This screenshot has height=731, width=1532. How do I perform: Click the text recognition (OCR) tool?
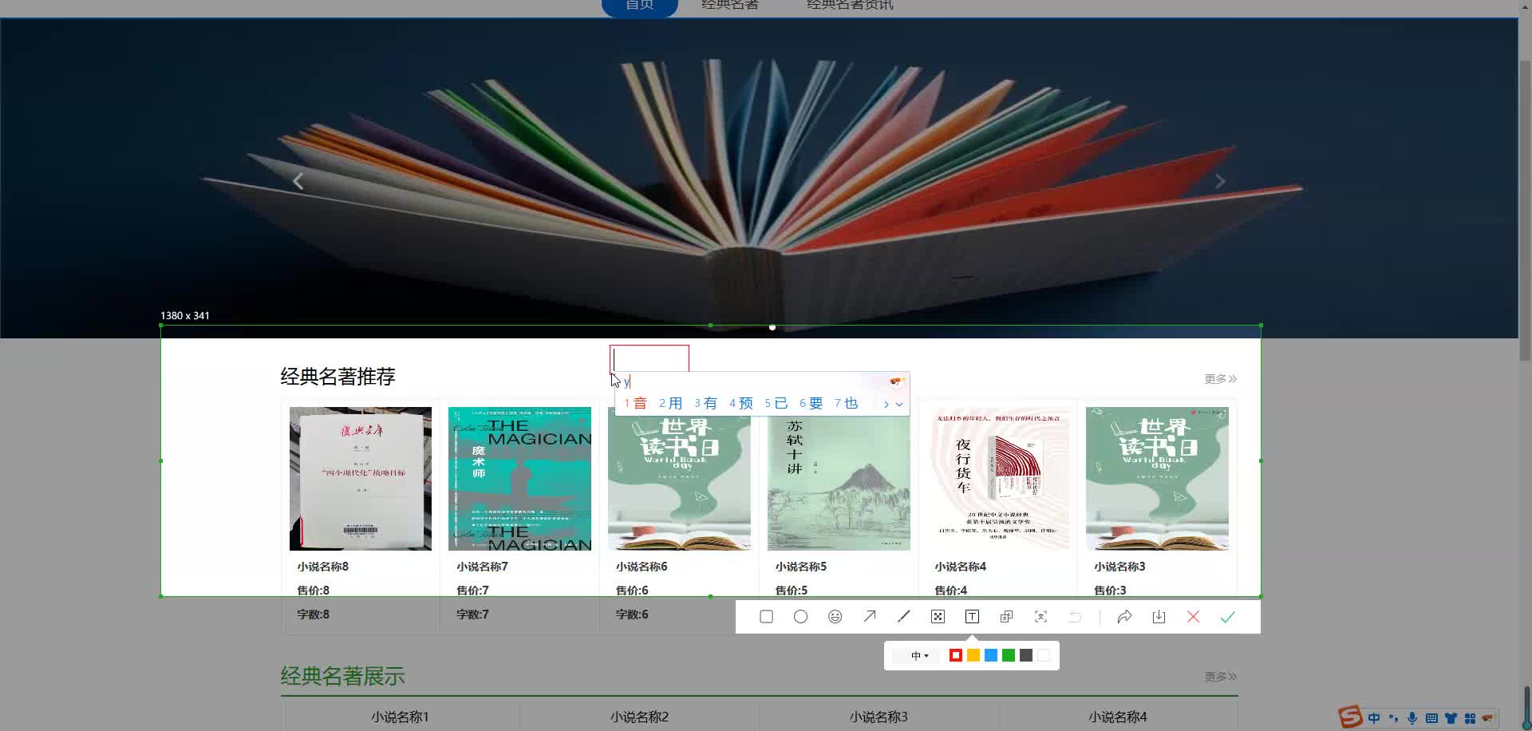click(x=1040, y=617)
